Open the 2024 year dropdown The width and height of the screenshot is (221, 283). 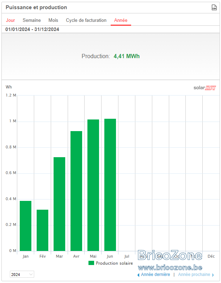point(22,274)
